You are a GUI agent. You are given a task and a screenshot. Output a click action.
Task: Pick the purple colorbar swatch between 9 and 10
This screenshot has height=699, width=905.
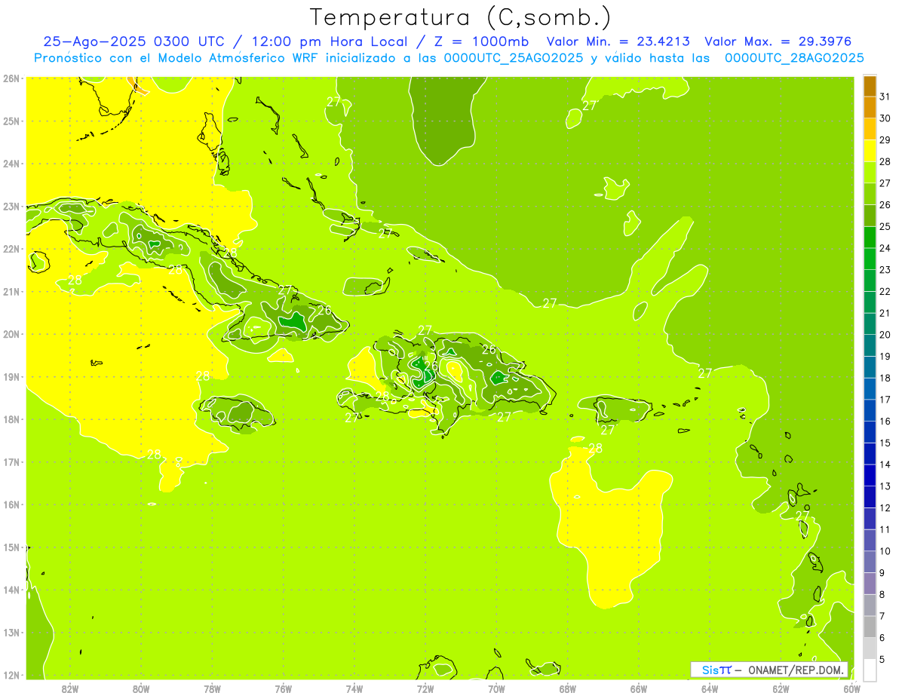coord(870,562)
